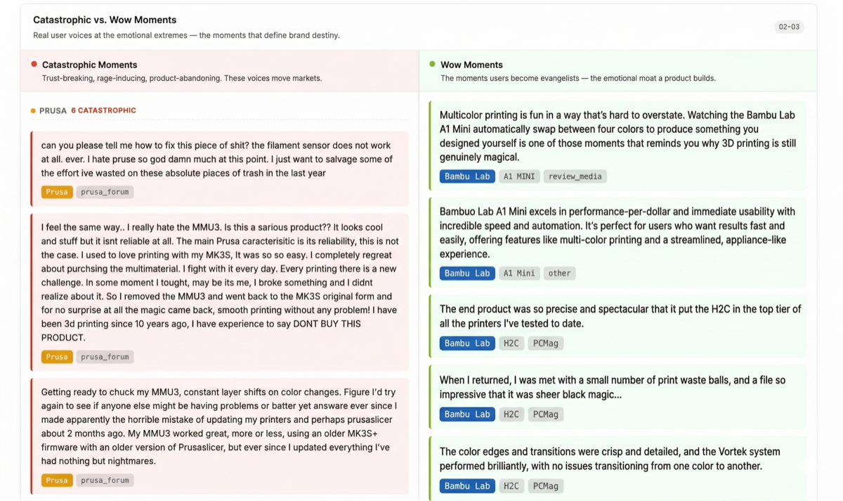Click the green dot beside Wow Moments

[x=432, y=64]
